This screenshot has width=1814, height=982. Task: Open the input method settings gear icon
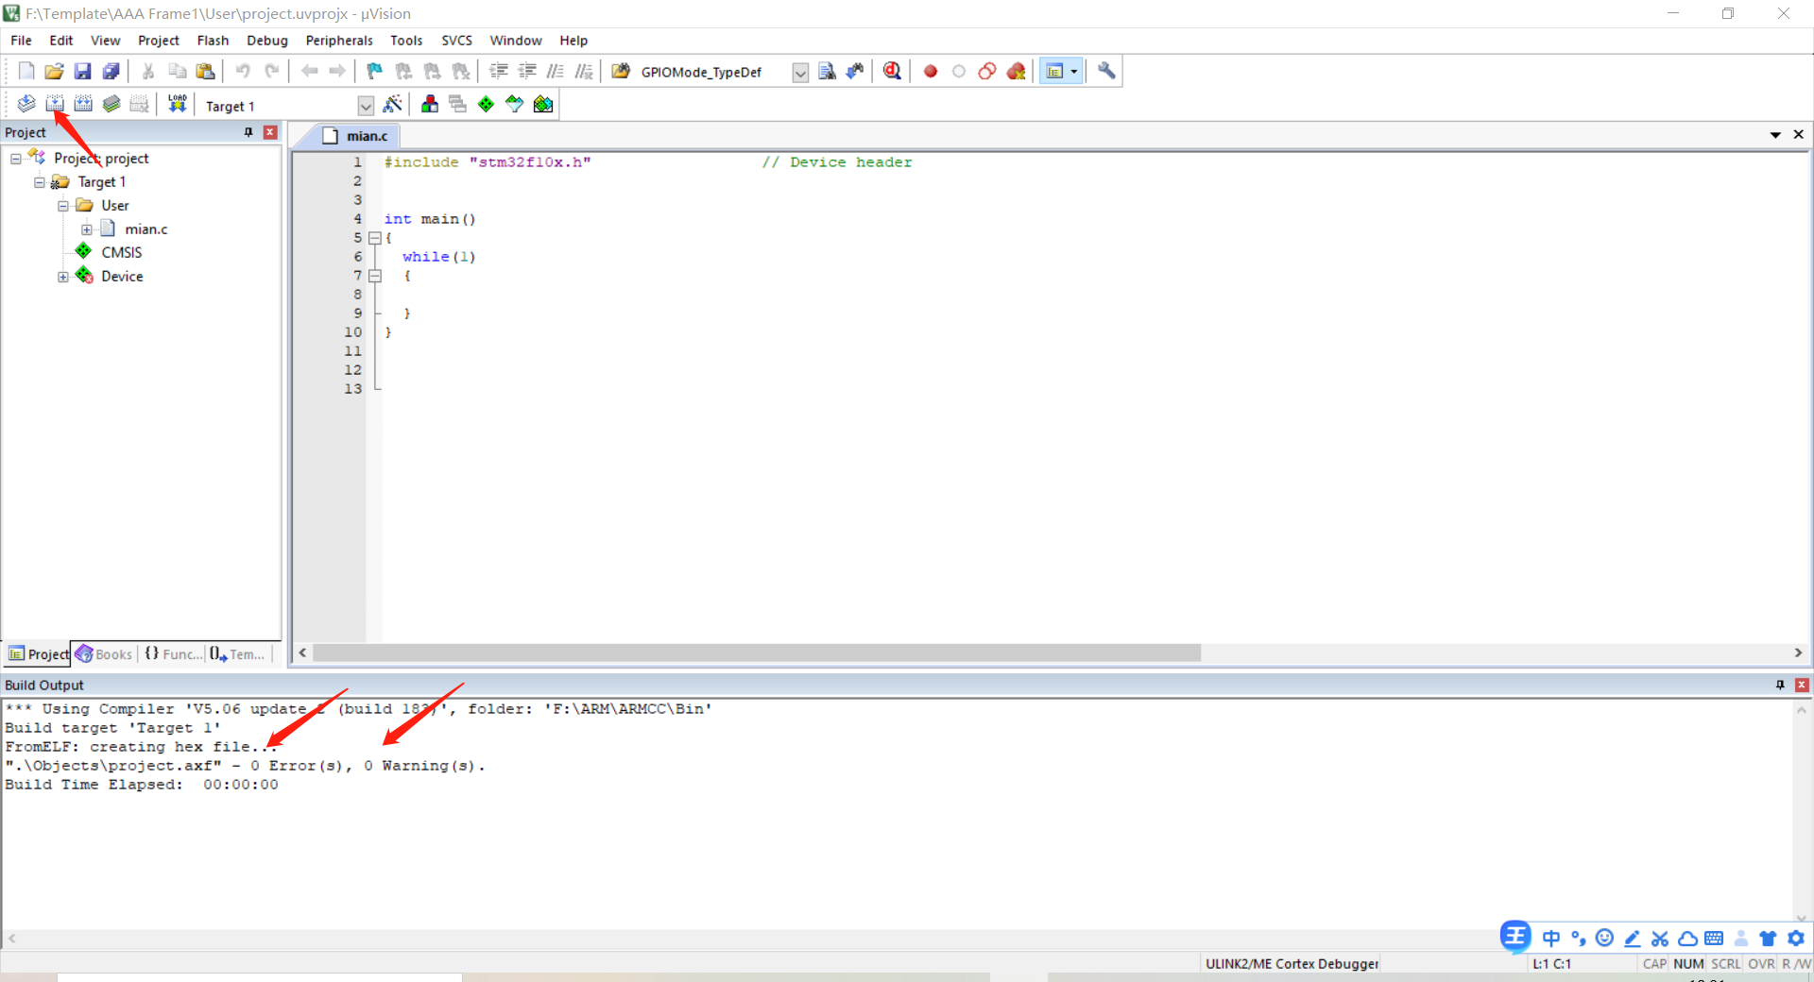click(x=1796, y=938)
